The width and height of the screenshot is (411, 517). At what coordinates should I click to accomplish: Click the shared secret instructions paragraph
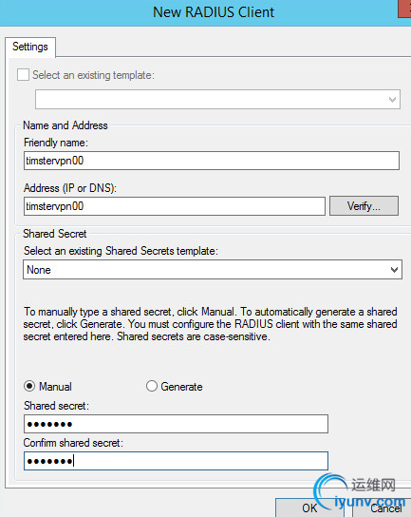click(x=210, y=324)
